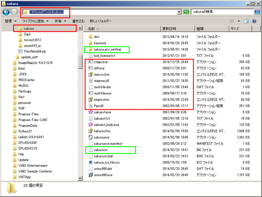Screen dimensions: 262x197
Task: Select the FlexRena84.zip archive icon
Action: (x=20, y=51)
